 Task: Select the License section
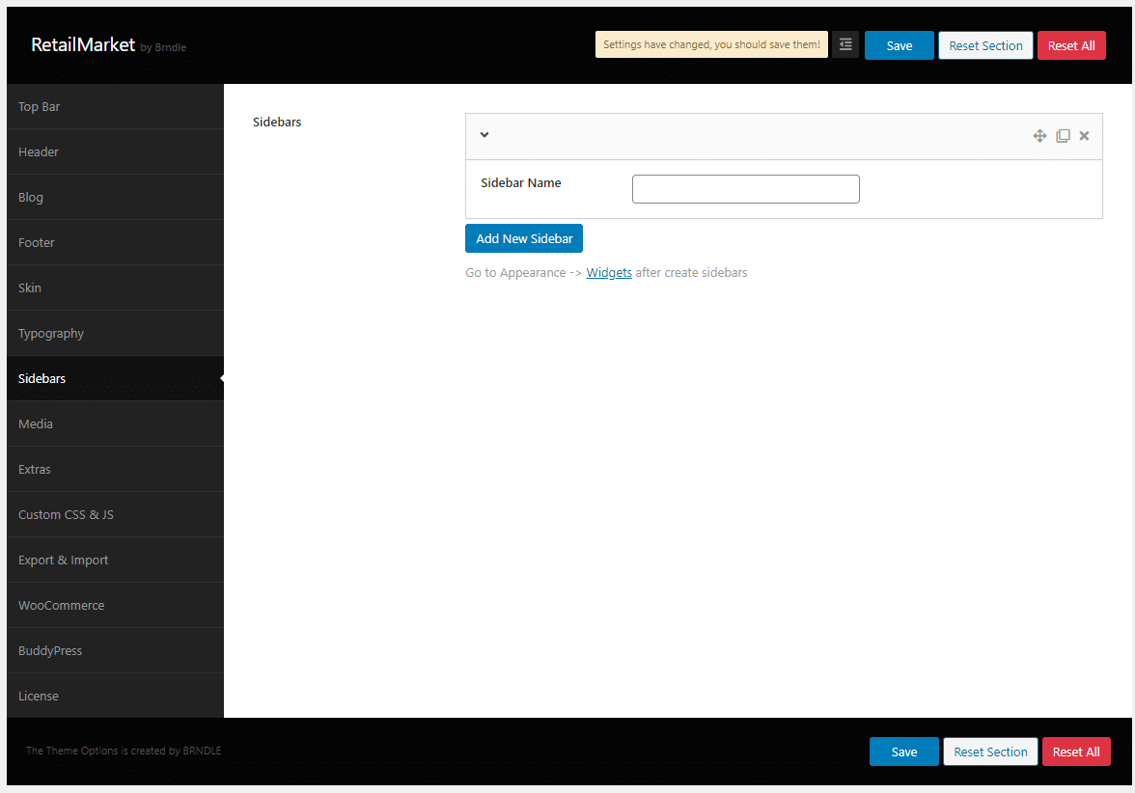coord(115,697)
